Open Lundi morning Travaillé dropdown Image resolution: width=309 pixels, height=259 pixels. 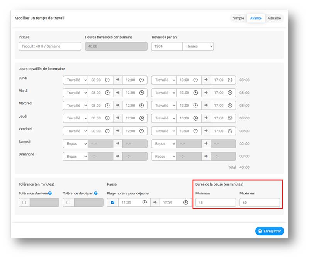coord(76,80)
